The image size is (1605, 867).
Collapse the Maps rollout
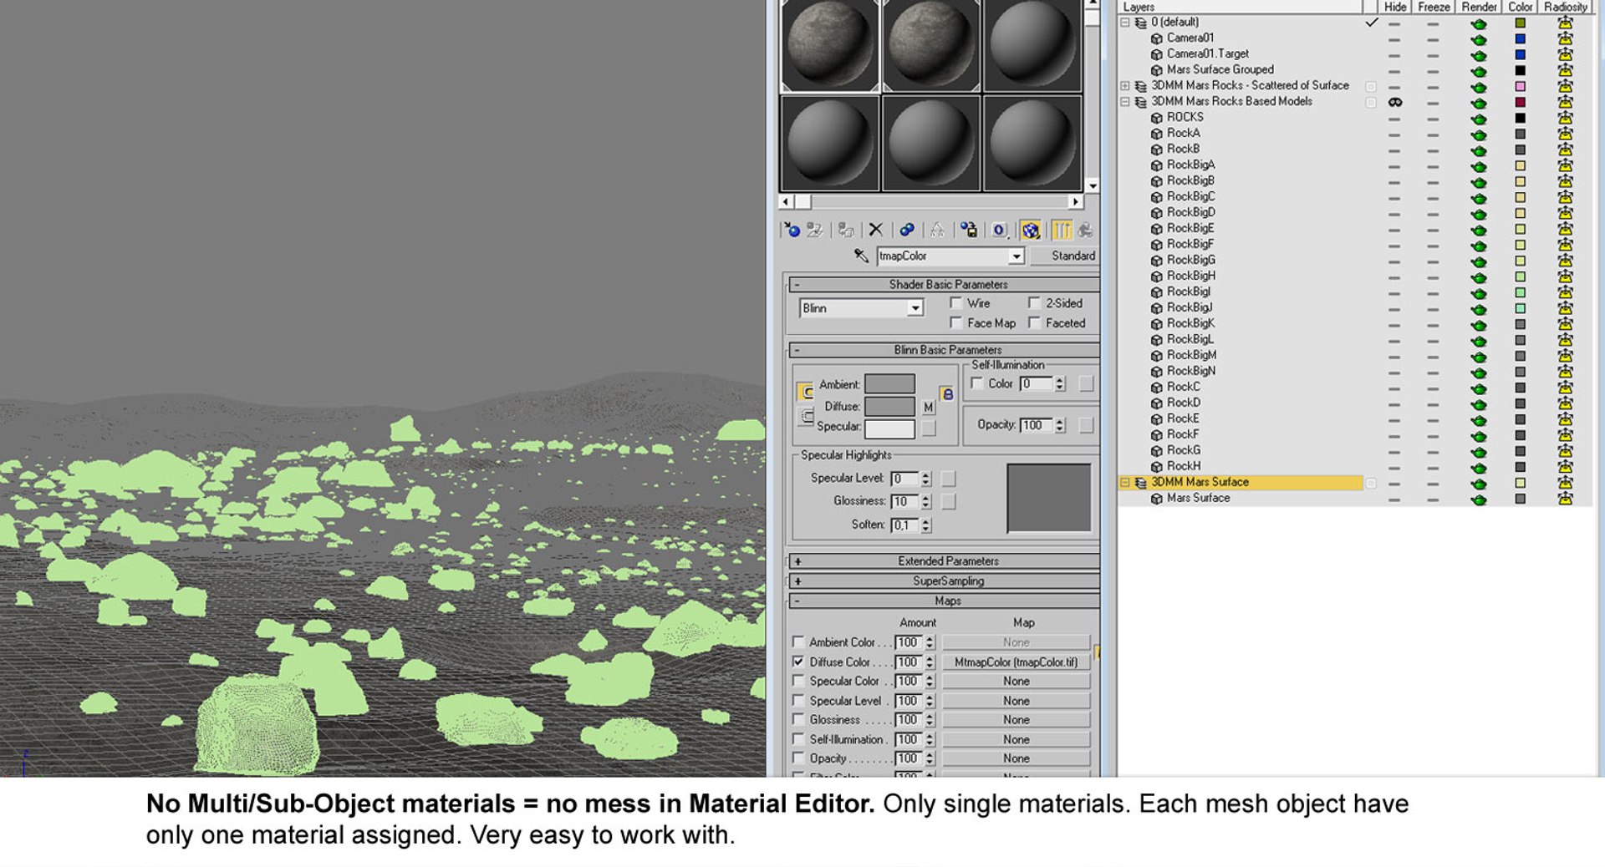coord(943,601)
